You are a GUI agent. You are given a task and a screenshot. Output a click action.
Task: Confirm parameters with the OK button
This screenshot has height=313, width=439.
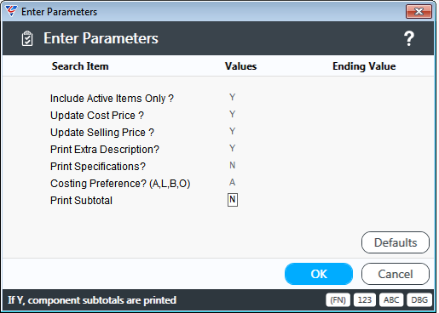point(319,274)
